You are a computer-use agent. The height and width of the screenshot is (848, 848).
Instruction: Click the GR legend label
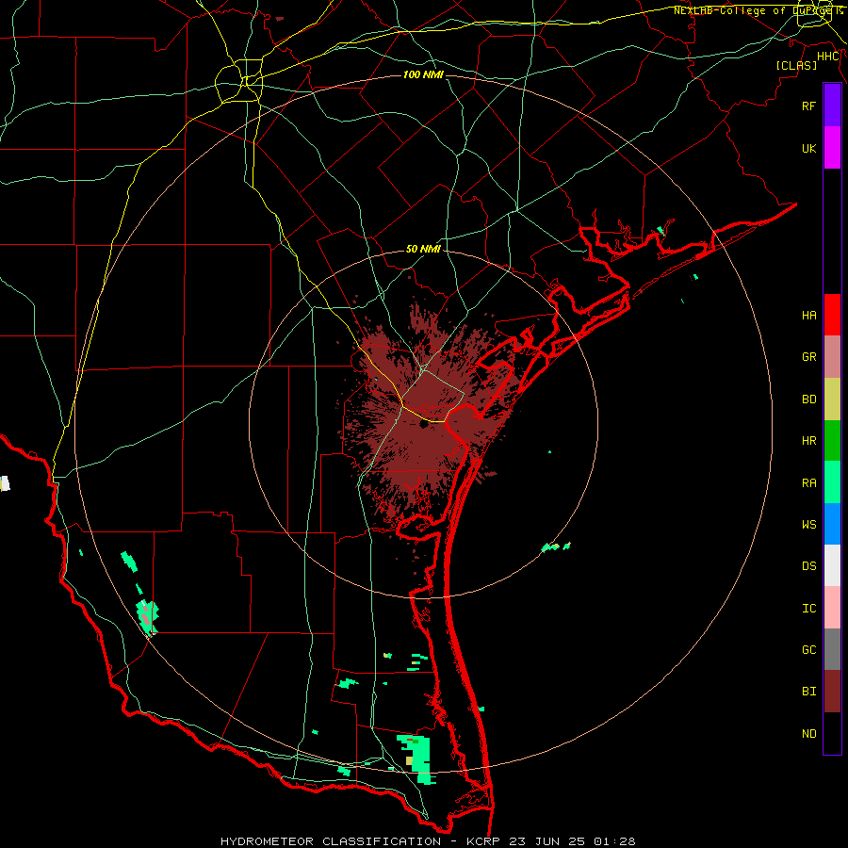click(x=808, y=356)
